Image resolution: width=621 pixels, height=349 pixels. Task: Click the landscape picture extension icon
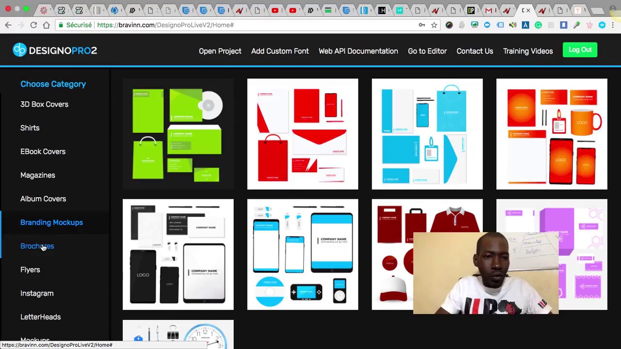point(474,25)
